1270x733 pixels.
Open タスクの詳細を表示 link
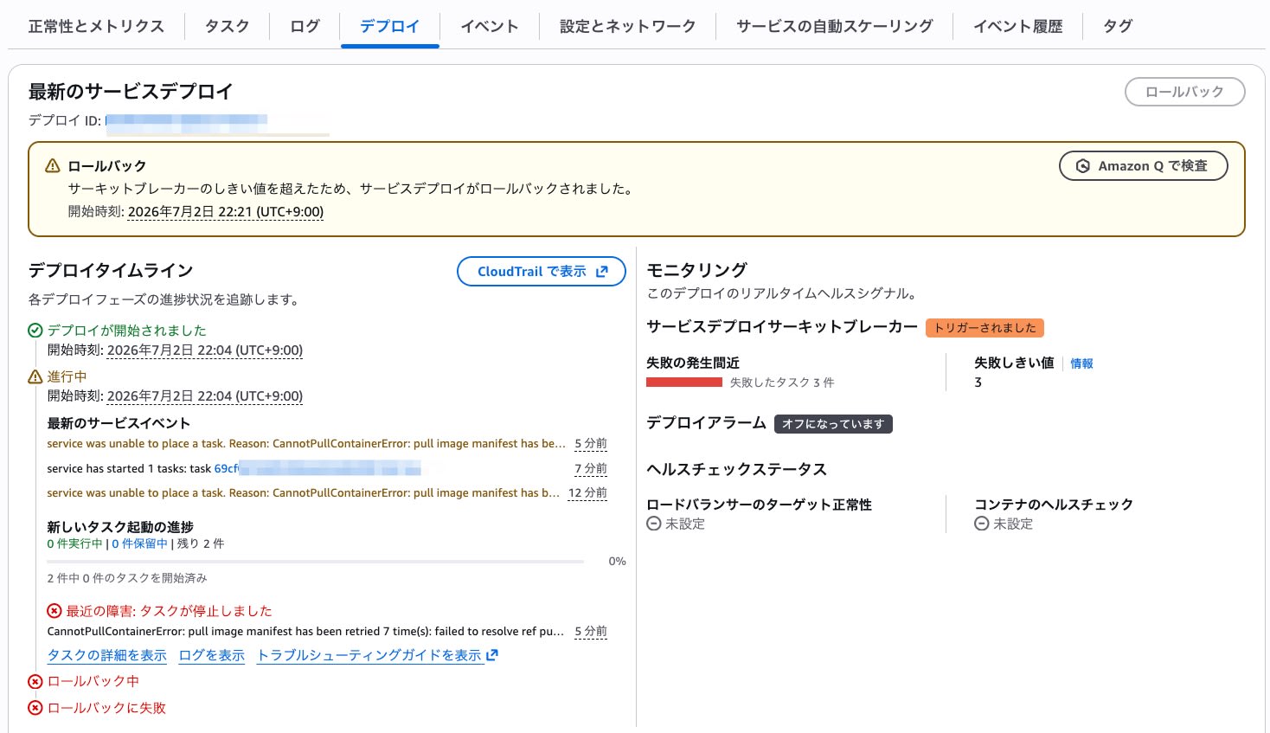(x=107, y=655)
